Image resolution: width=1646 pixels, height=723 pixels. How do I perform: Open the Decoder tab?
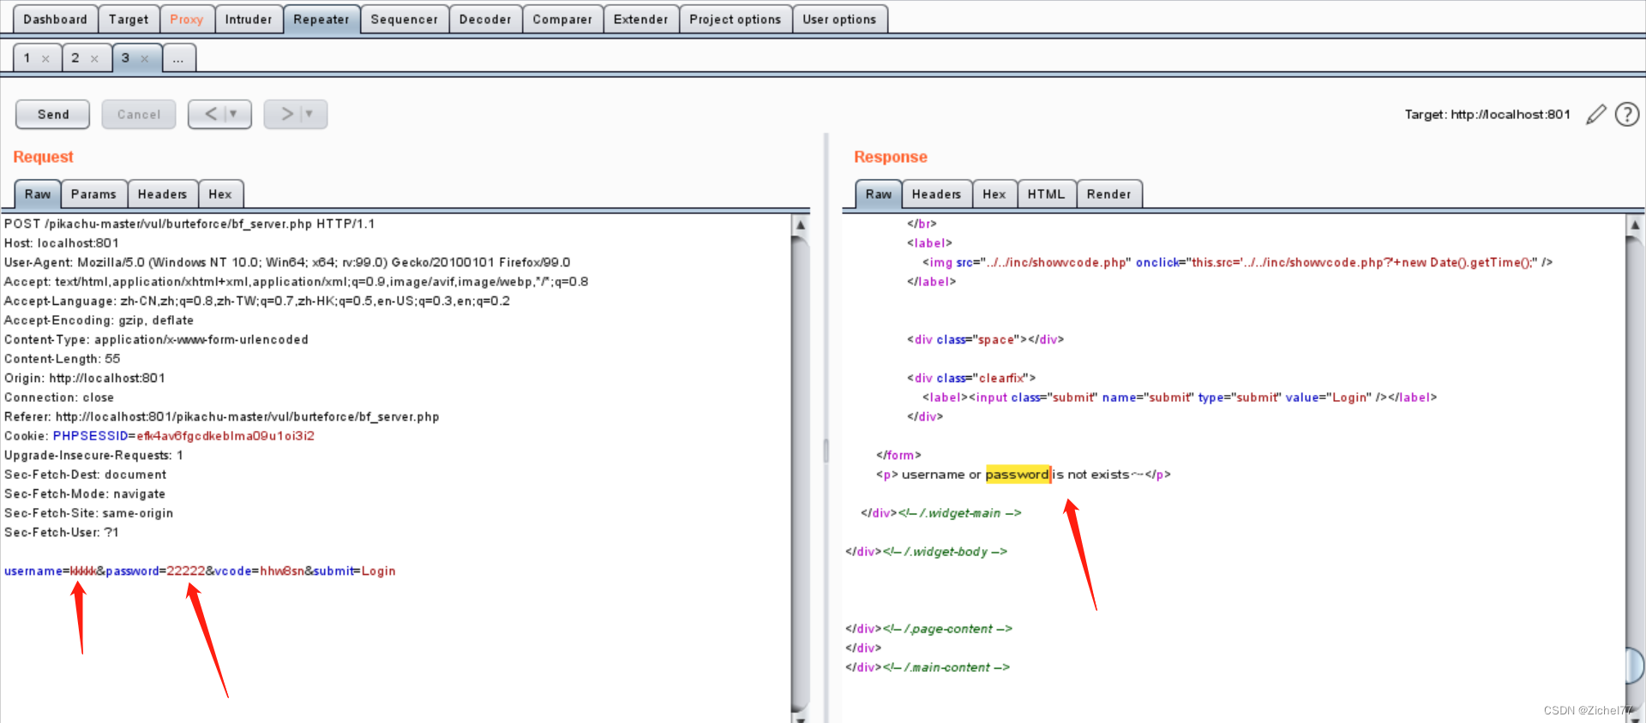(x=485, y=19)
